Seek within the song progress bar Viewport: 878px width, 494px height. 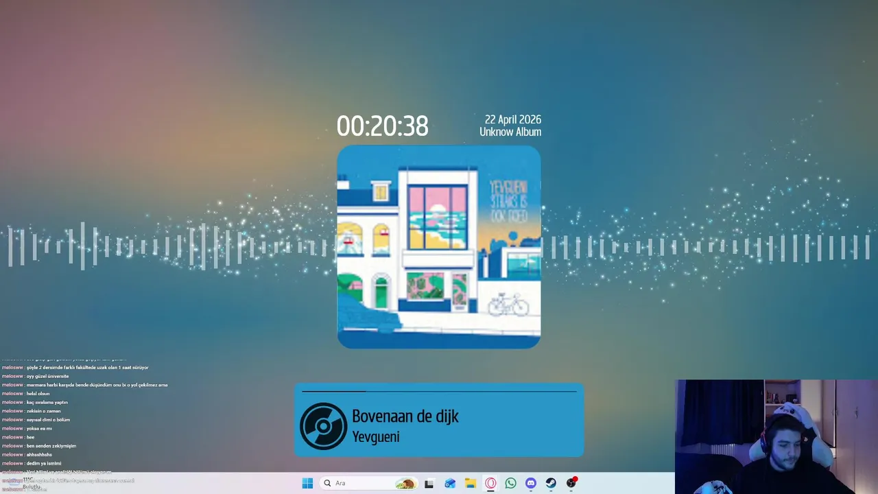click(439, 391)
